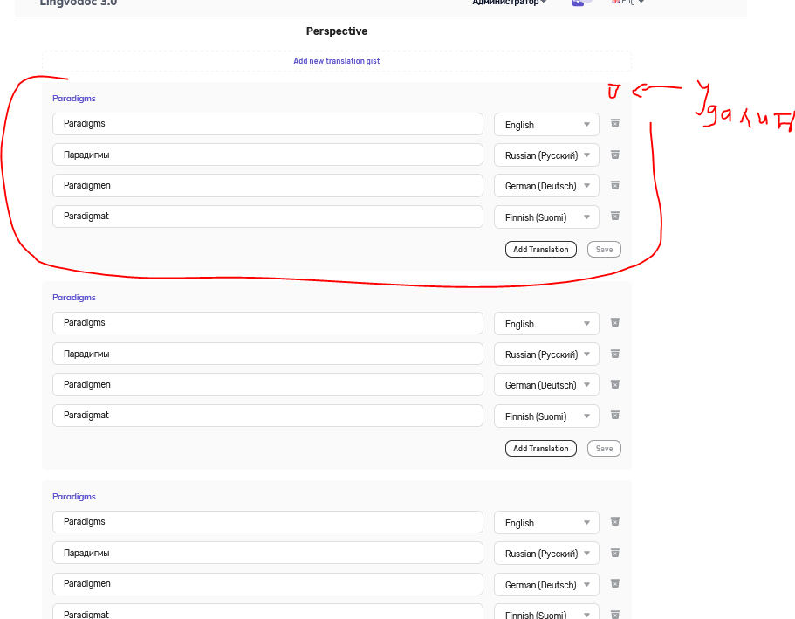795x619 pixels.
Task: Edit the Paradigmen text field in top gist
Action: pyautogui.click(x=268, y=185)
